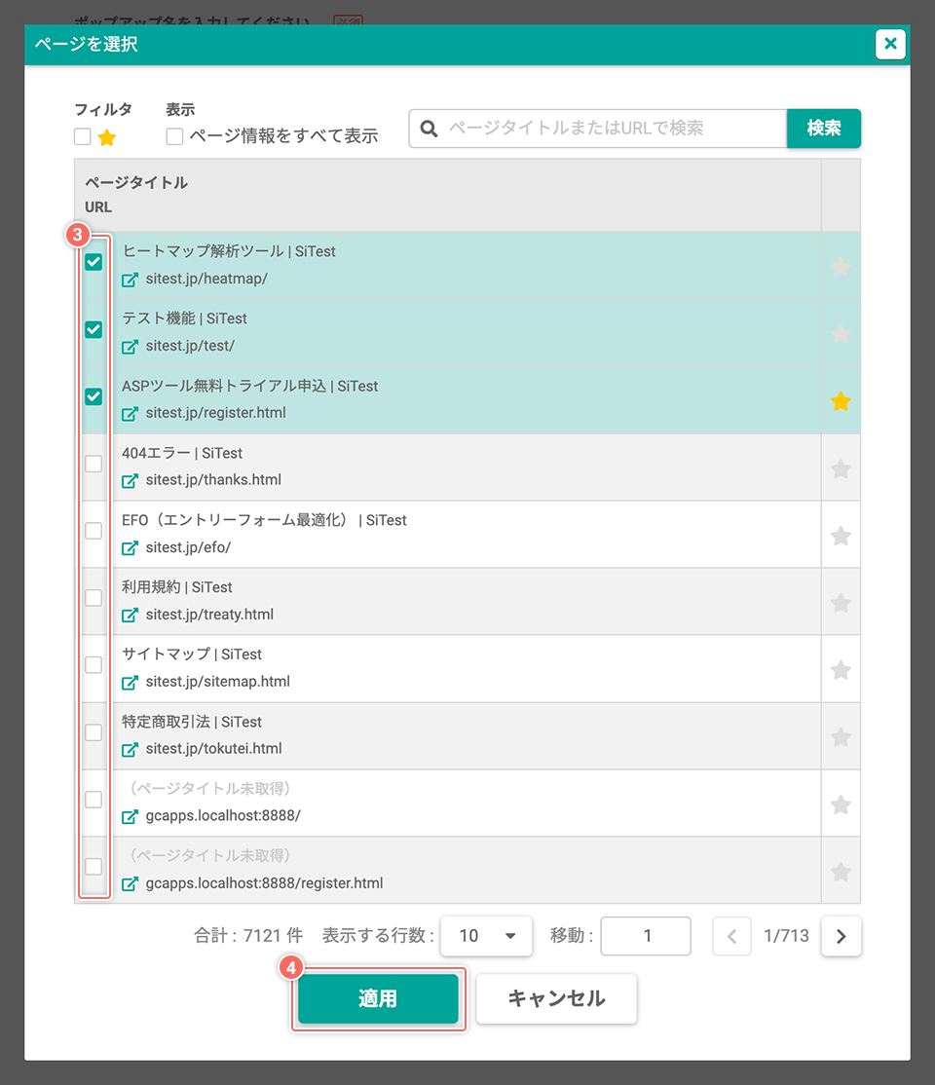Viewport: 935px width, 1085px height.
Task: Go to next page arrow
Action: (841, 936)
